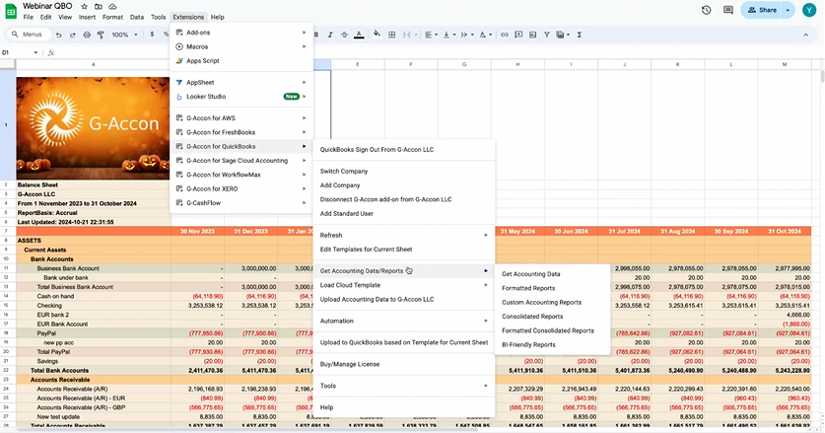Choose Switch Company
Image resolution: width=825 pixels, height=433 pixels.
pos(404,172)
